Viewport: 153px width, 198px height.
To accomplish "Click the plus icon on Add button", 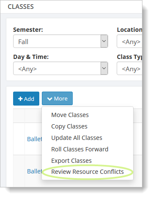I will point(20,99).
